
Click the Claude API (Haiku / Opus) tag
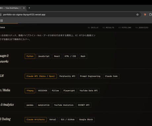(41, 76)
